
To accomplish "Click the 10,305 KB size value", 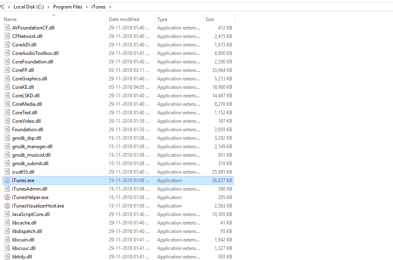I will pos(222,214).
